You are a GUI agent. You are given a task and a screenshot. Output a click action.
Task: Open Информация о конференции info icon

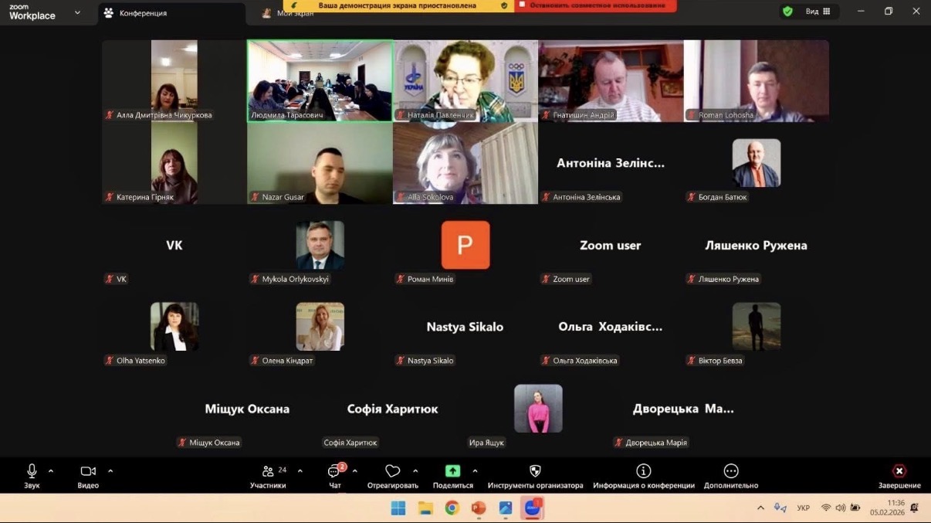pos(643,471)
